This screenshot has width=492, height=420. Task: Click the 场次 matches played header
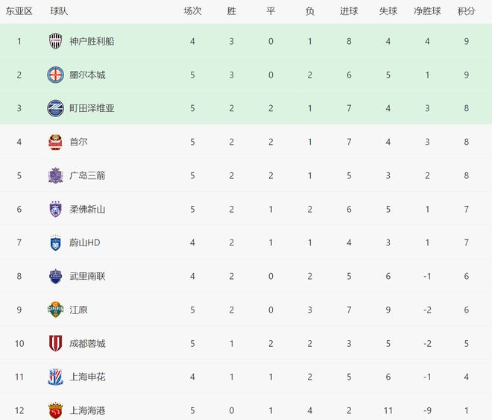tap(192, 11)
